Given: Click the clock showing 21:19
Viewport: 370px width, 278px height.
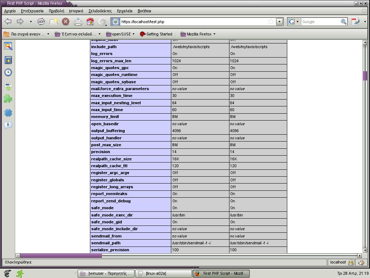Looking at the screenshot, I should [353, 274].
